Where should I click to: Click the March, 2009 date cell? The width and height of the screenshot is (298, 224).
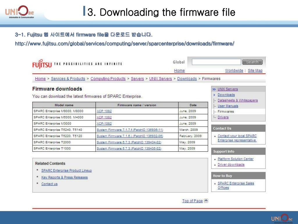pyautogui.click(x=193, y=130)
